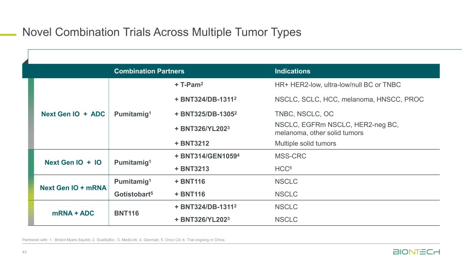462x260 pixels.
Task: Click the slide page number 43
Action: pos(24,252)
